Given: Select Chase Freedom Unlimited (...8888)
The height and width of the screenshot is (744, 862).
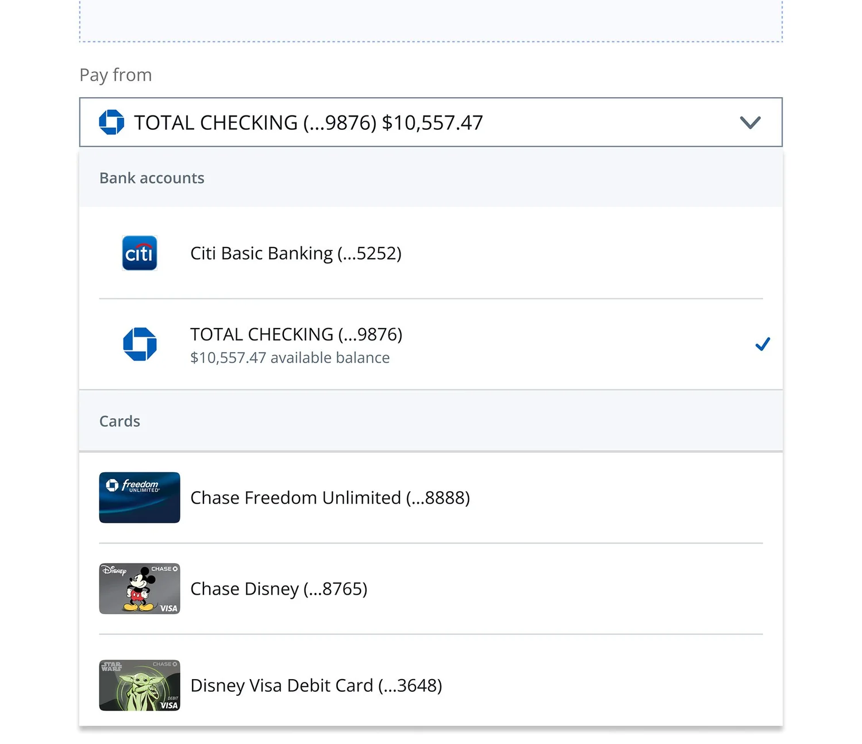Looking at the screenshot, I should pos(431,498).
